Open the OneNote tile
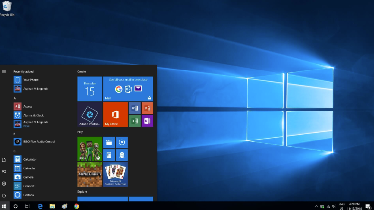This screenshot has height=210, width=374. tap(148, 121)
